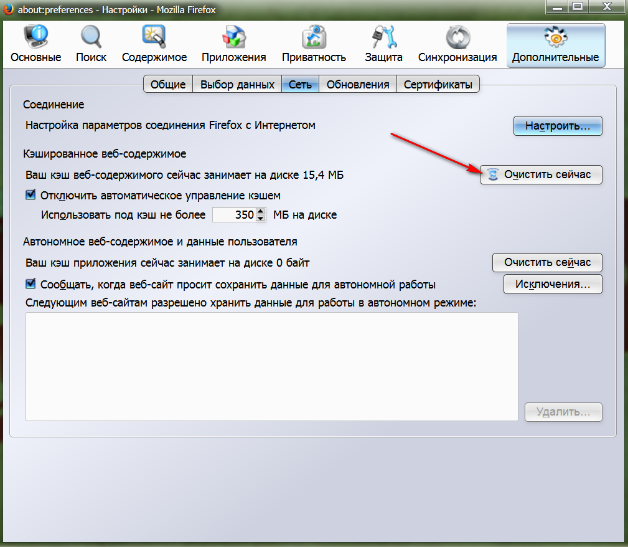Screen dimensions: 628x547
Task: Switch to the Сертификаты tab
Action: coord(438,84)
